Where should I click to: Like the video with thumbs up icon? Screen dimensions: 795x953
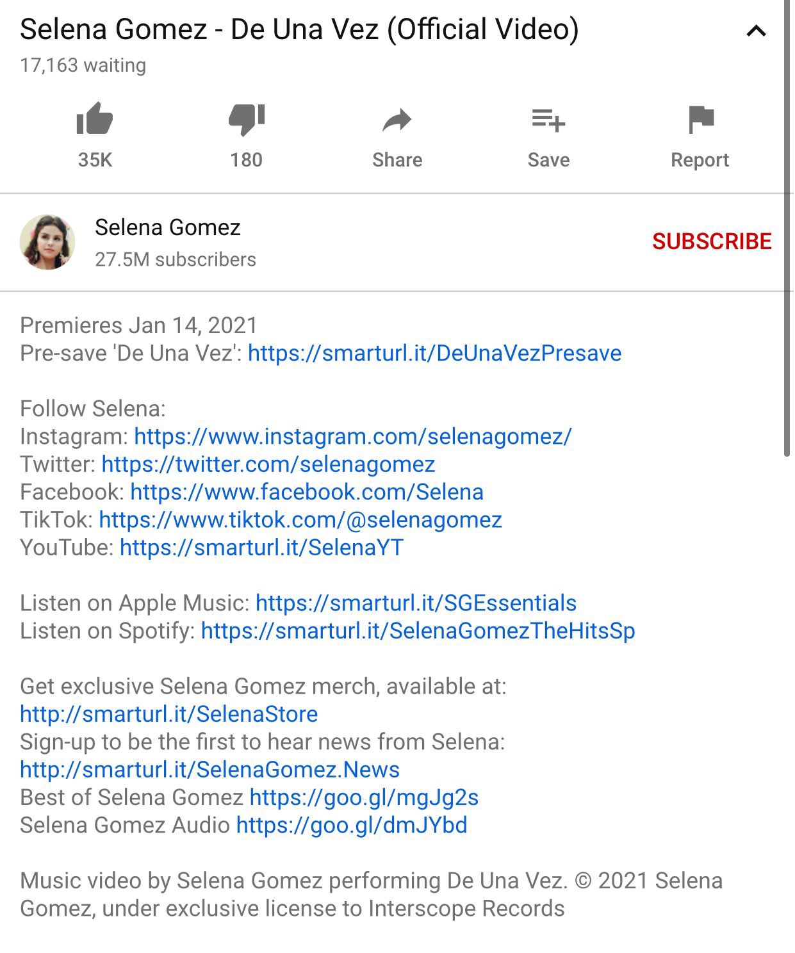(95, 119)
